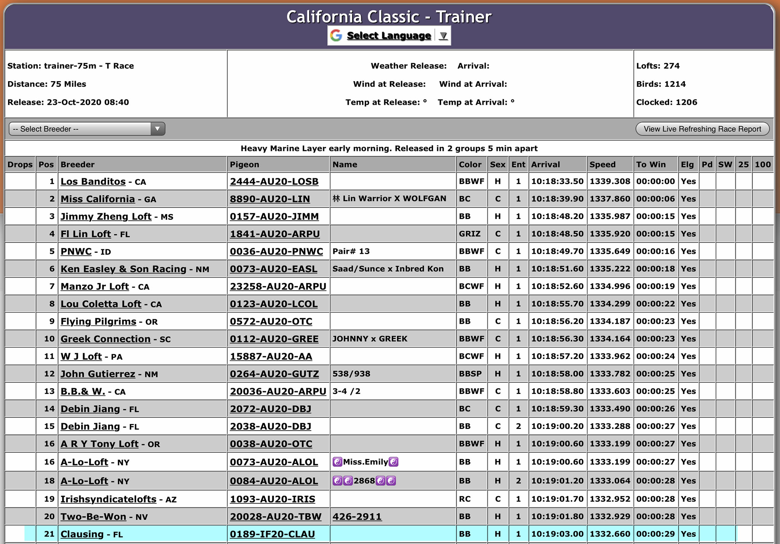Click speed value 1339.308
This screenshot has width=780, height=544.
[x=610, y=181]
